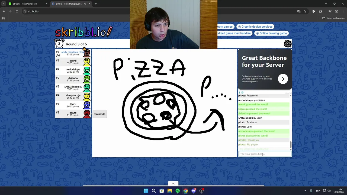This screenshot has height=195, width=347.
Task: Reload the skribbl.io page
Action: [x=17, y=11]
